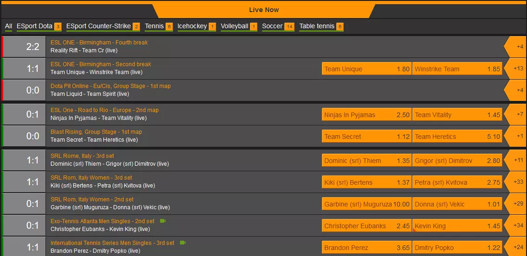Click the 0:0 score of Team Liquid
Viewport: 527px width, 256px height.
pyautogui.click(x=32, y=90)
